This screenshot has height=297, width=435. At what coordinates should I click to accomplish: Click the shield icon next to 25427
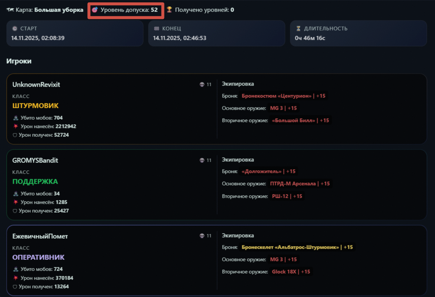coord(15,211)
